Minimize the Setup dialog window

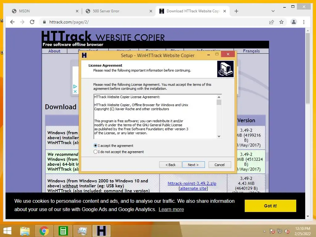[209, 54]
